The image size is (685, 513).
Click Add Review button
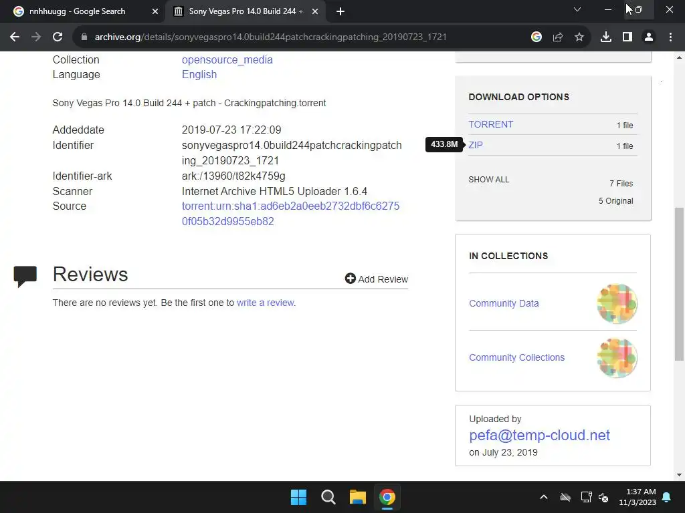(376, 279)
